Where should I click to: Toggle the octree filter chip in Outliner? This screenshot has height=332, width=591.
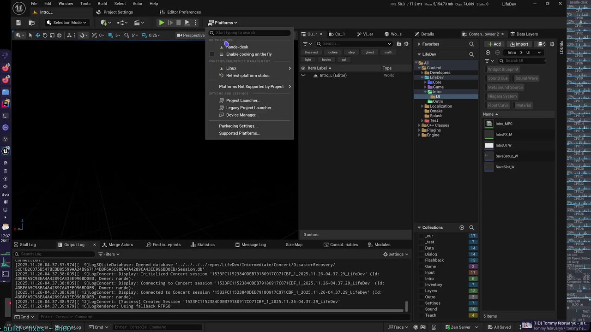pos(333,52)
